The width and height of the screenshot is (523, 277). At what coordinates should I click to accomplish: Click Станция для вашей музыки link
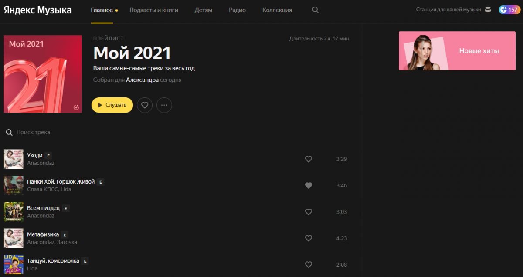448,10
